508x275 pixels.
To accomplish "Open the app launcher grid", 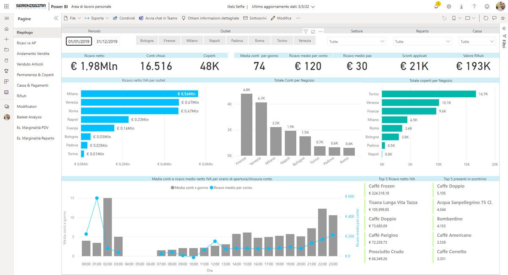I will pyautogui.click(x=6, y=7).
